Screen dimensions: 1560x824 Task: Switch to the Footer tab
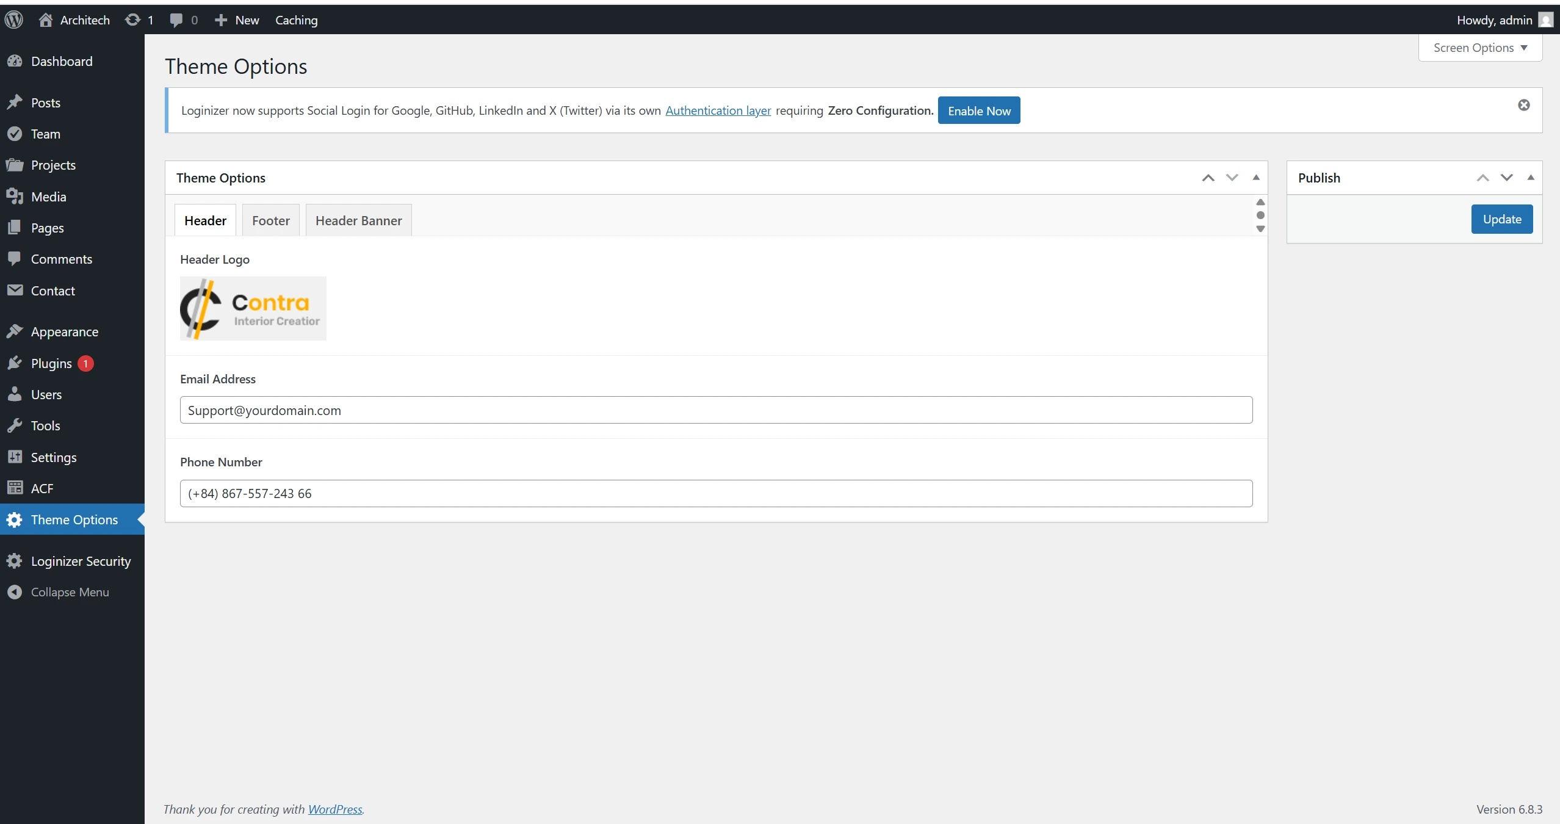tap(270, 220)
